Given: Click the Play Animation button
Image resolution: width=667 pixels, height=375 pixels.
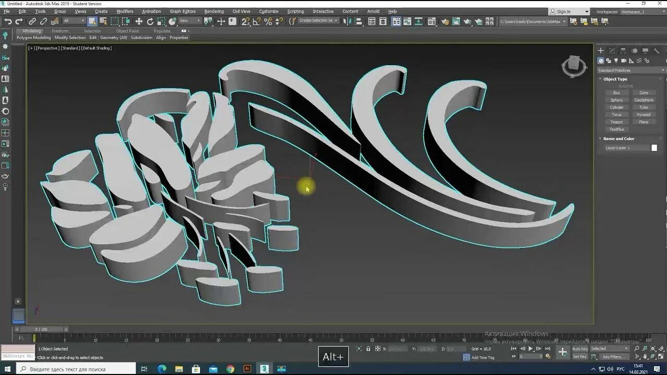Looking at the screenshot, I should coord(530,348).
